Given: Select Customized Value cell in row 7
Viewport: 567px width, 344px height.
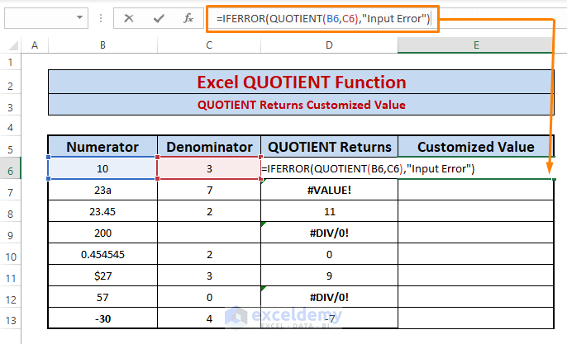Looking at the screenshot, I should pyautogui.click(x=476, y=190).
